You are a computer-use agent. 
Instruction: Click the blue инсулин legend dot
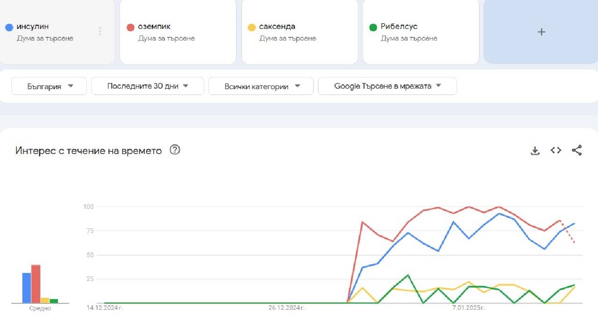click(x=8, y=27)
